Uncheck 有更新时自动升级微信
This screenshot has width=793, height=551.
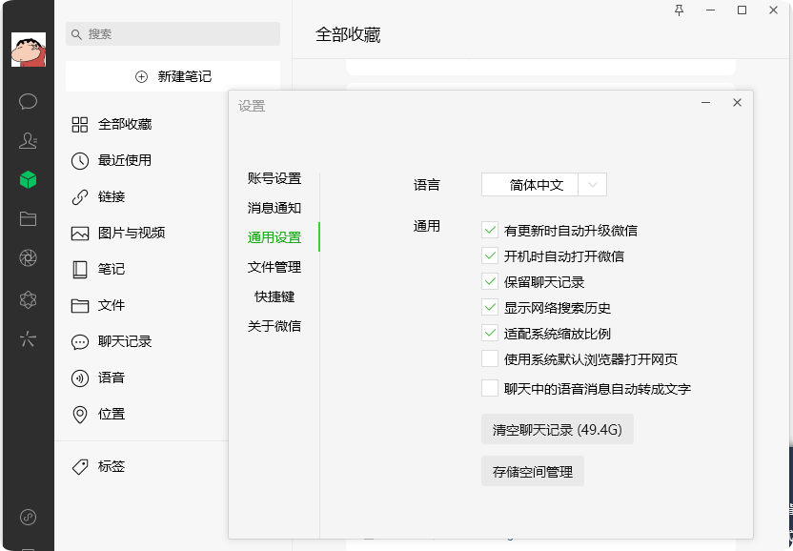[490, 230]
